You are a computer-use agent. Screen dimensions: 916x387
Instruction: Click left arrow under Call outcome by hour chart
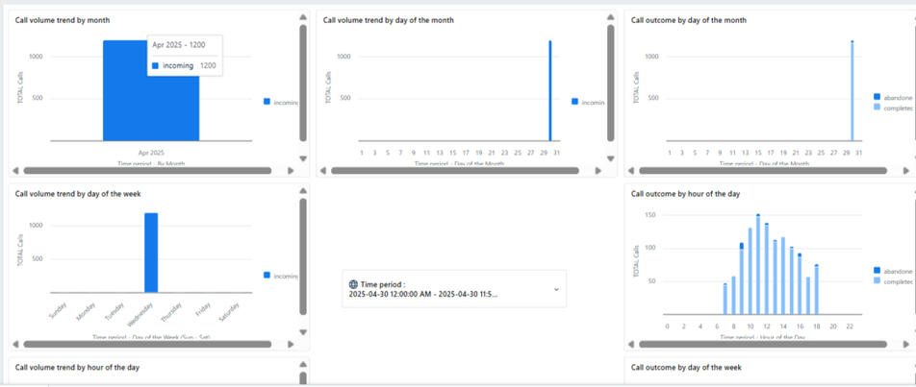631,344
